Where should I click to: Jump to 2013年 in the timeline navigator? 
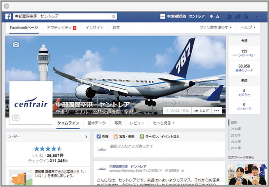pyautogui.click(x=236, y=135)
